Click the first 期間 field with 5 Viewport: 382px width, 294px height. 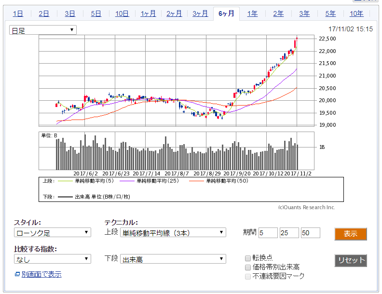pos(268,233)
